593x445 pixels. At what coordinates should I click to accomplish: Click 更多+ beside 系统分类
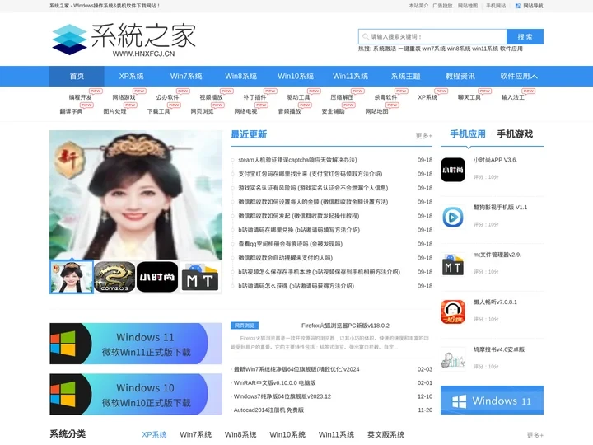point(535,435)
